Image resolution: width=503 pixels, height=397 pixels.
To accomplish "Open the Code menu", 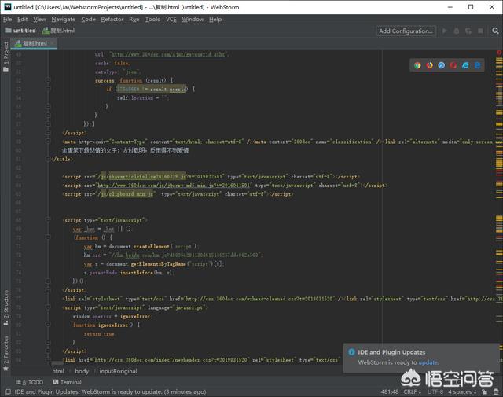I will (x=88, y=19).
